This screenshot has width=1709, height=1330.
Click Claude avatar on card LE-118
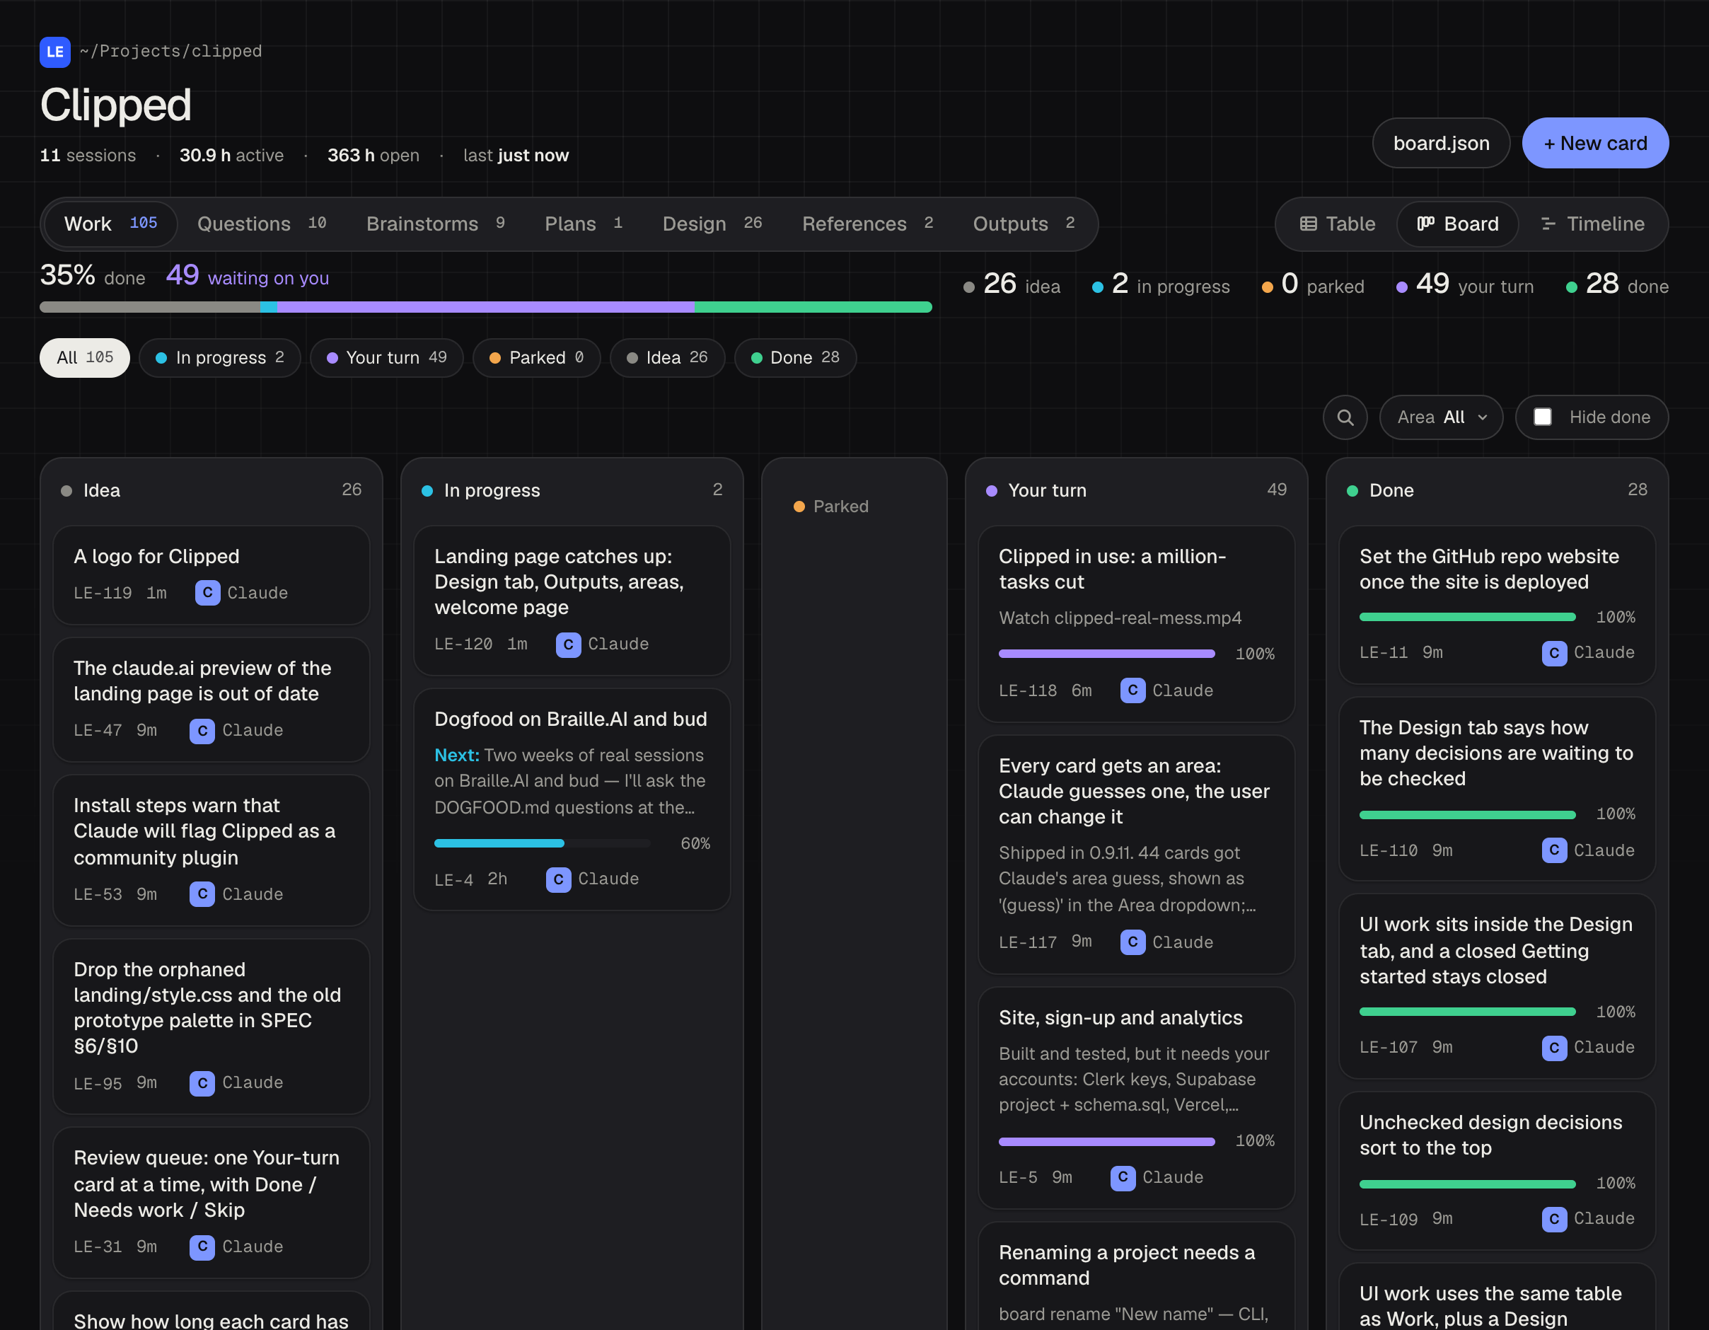click(1132, 690)
